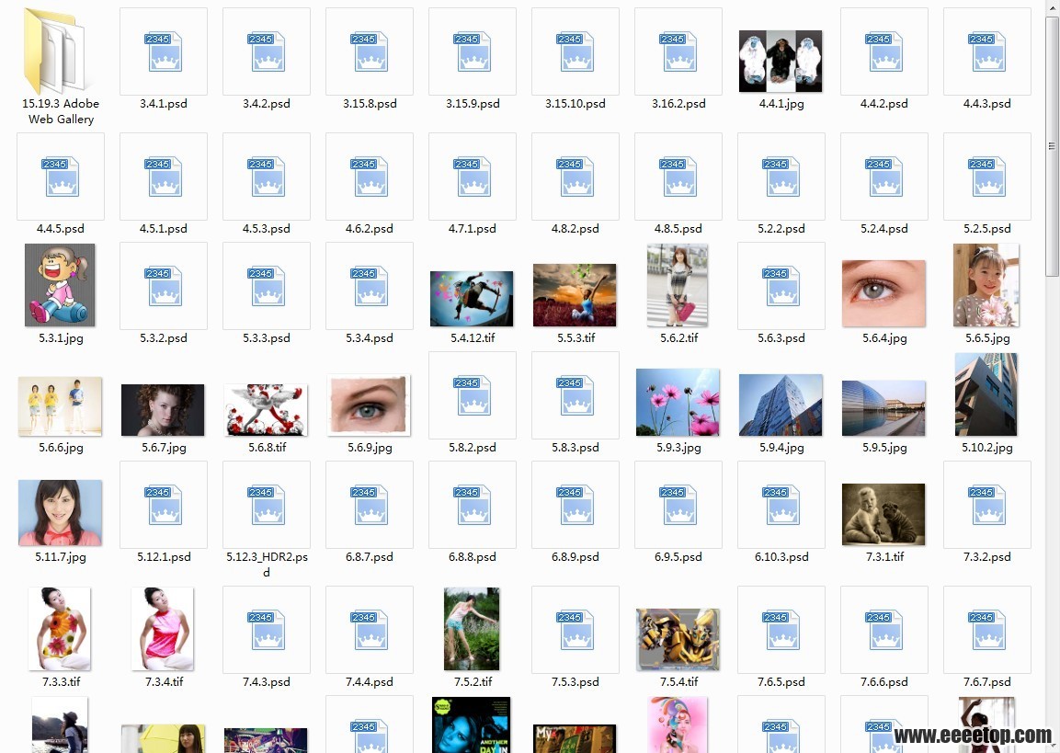
Task: Select the 5.6.5.jpg child with flower thumbnail
Action: pos(986,285)
